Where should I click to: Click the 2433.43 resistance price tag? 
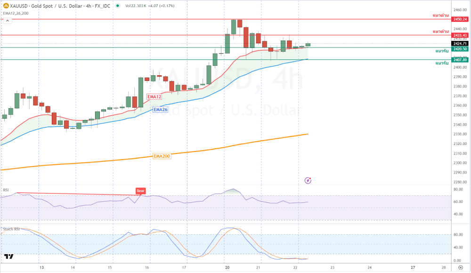pyautogui.click(x=460, y=35)
